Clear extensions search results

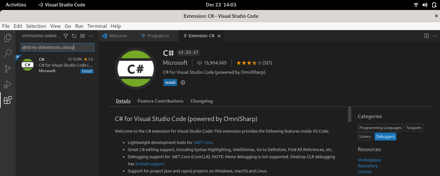tap(83, 36)
